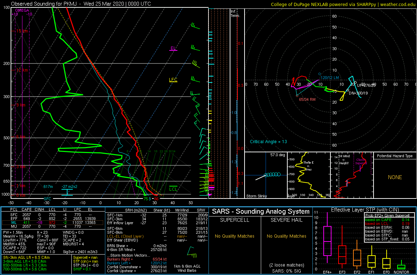Select the SFC parcel row in the table
417x275 pixels.
click(x=53, y=214)
